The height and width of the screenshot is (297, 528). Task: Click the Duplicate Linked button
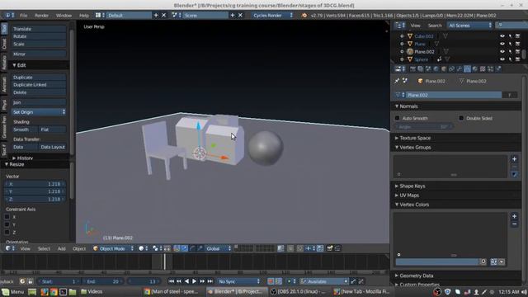point(39,85)
